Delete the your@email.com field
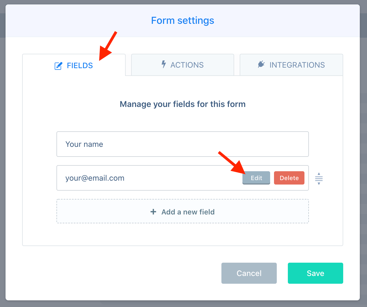 289,178
